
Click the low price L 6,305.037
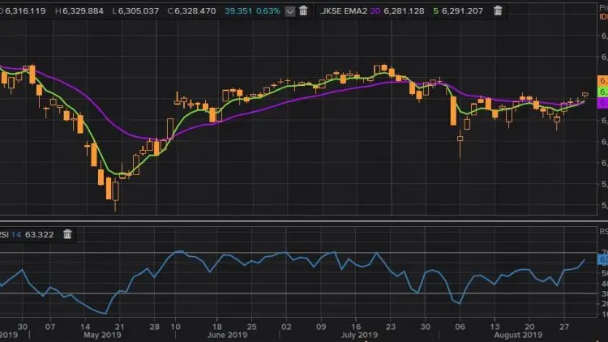click(x=135, y=11)
